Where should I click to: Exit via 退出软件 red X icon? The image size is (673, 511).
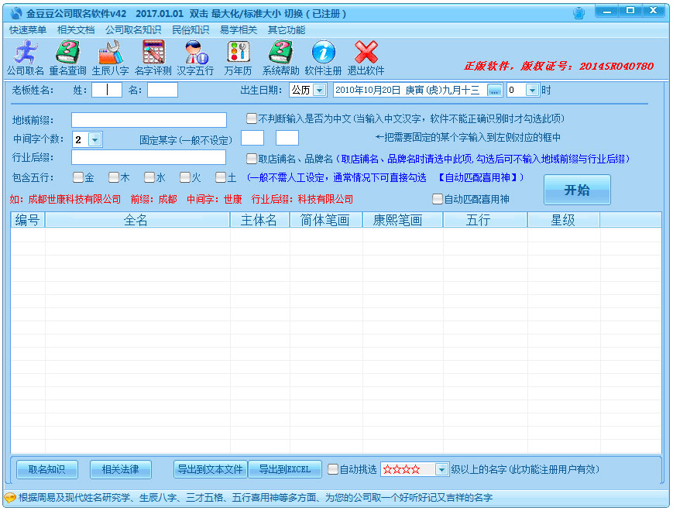tap(366, 53)
